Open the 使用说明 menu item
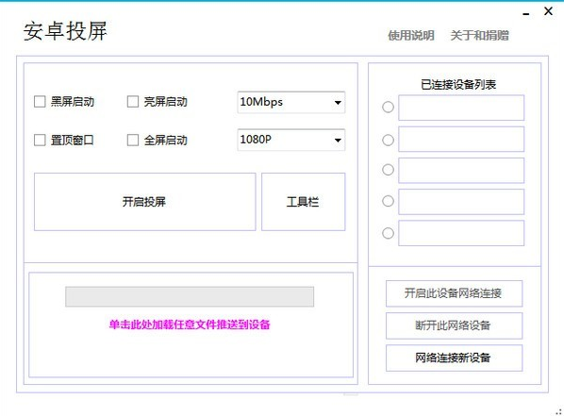Viewport: 564px width, 416px height. pyautogui.click(x=411, y=35)
